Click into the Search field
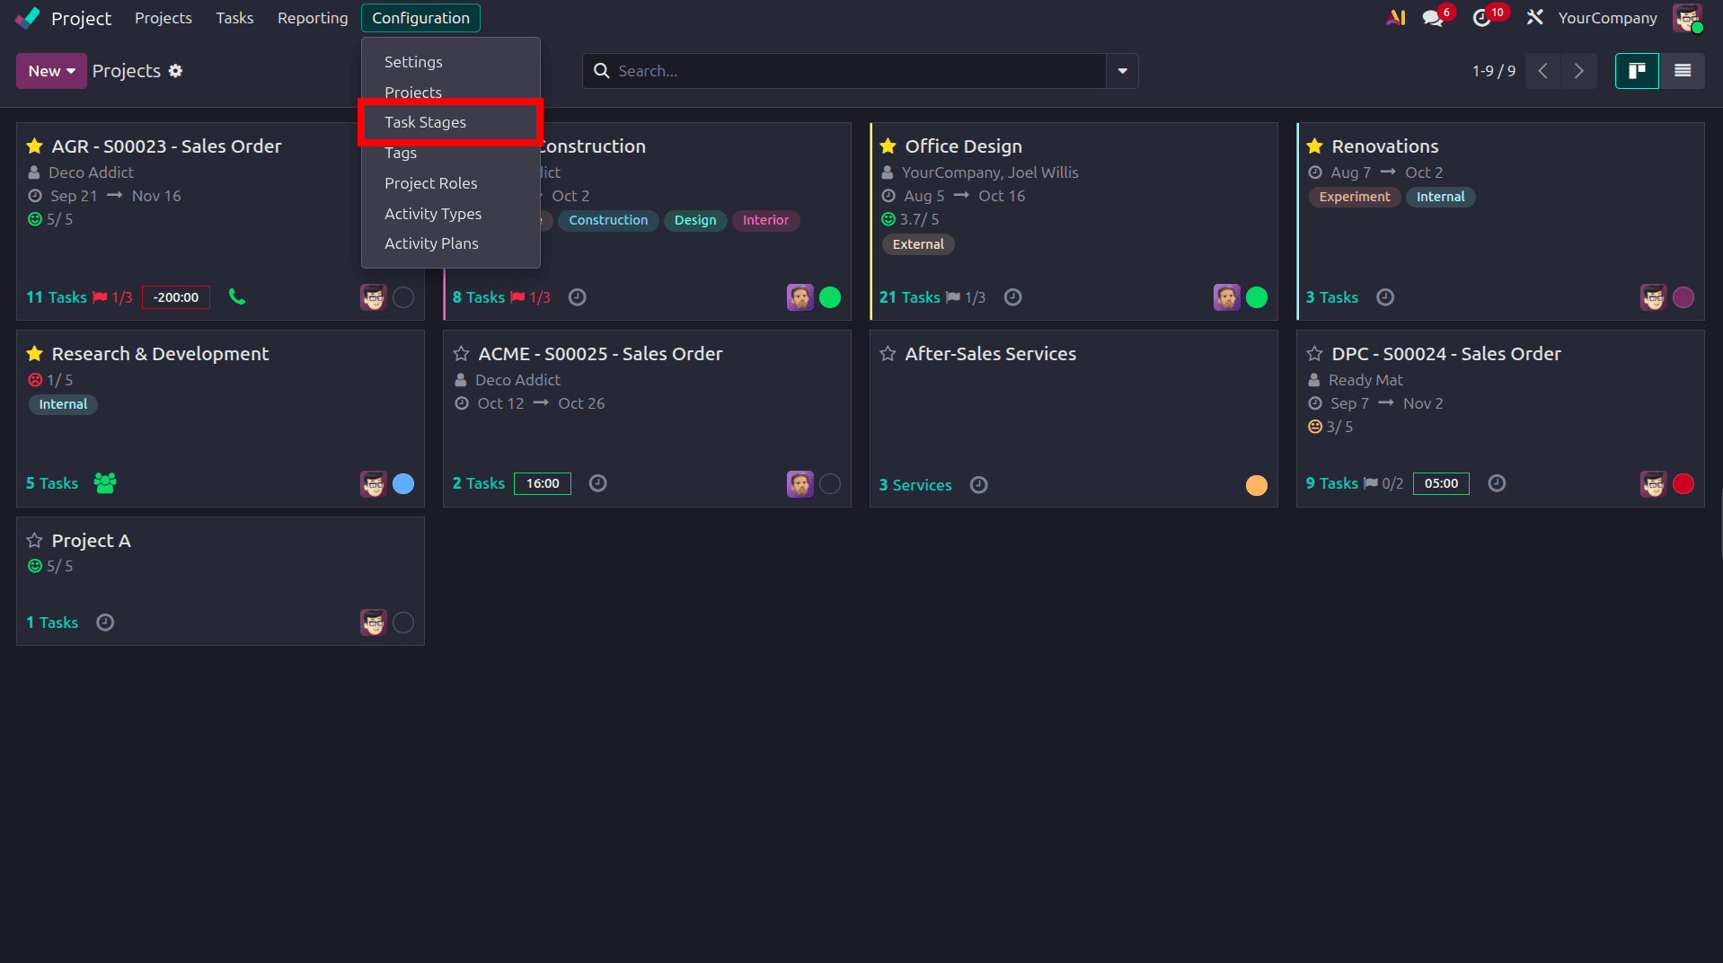The width and height of the screenshot is (1723, 963). [x=844, y=71]
